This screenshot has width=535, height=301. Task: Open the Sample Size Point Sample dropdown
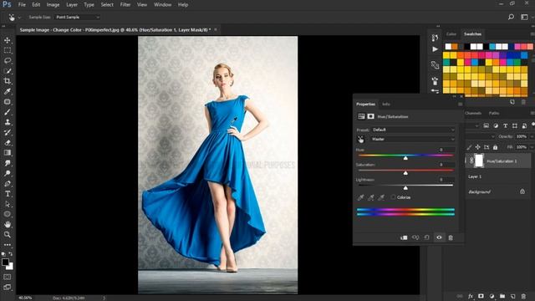(x=78, y=17)
